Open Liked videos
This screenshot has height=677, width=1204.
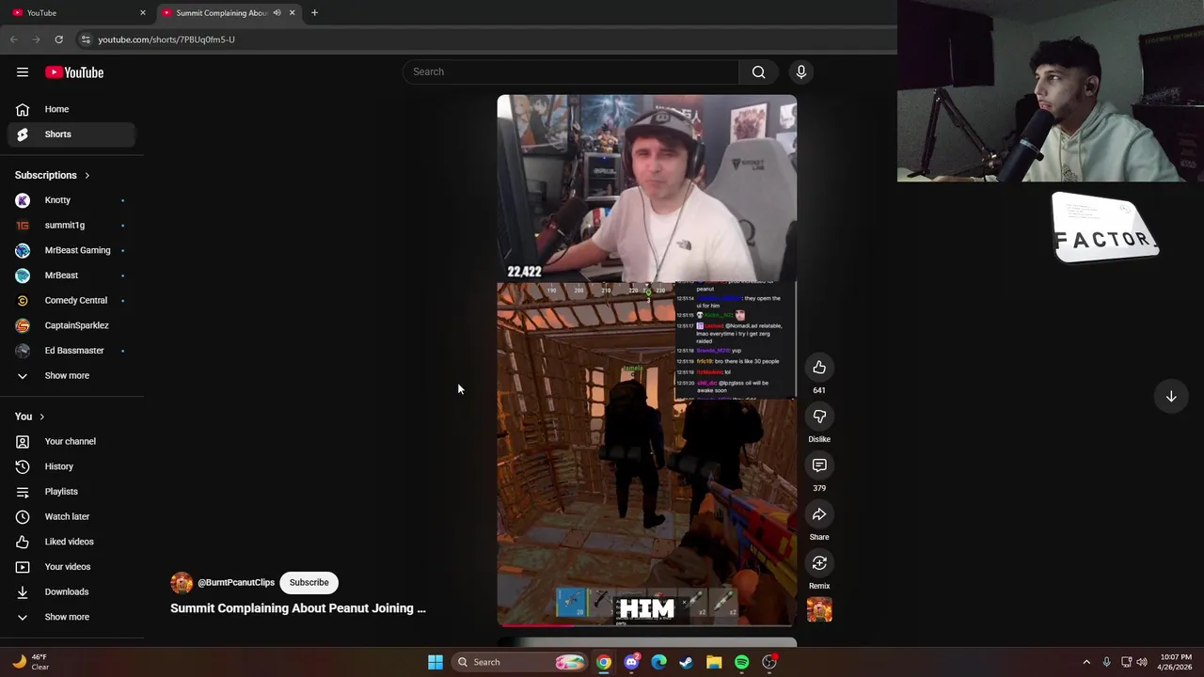(71, 542)
